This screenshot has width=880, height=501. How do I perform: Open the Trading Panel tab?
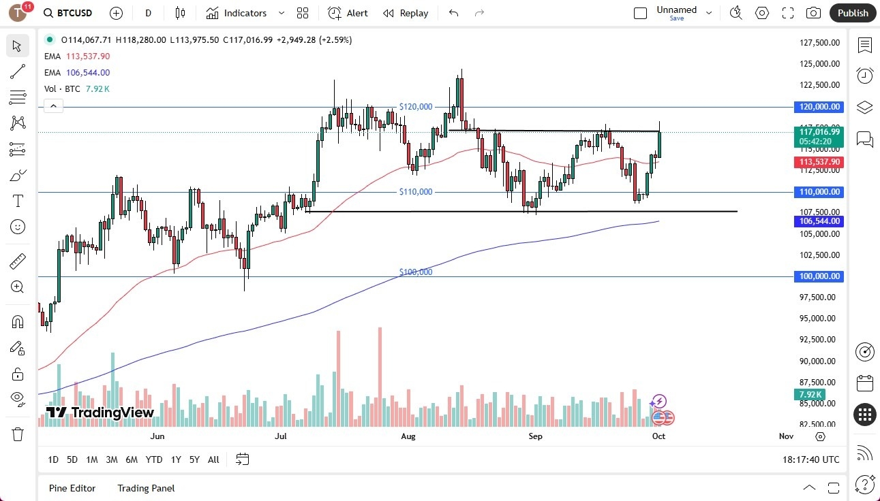145,488
